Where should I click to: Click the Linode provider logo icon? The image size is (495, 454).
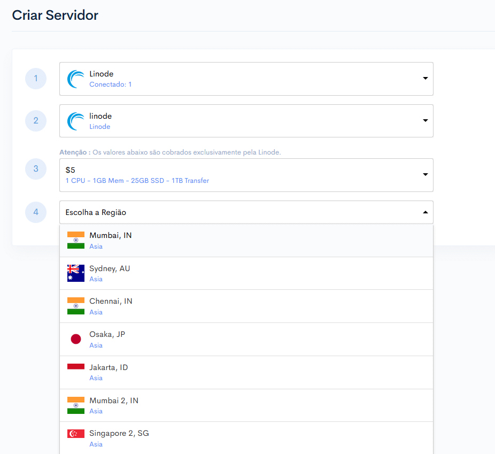76,79
